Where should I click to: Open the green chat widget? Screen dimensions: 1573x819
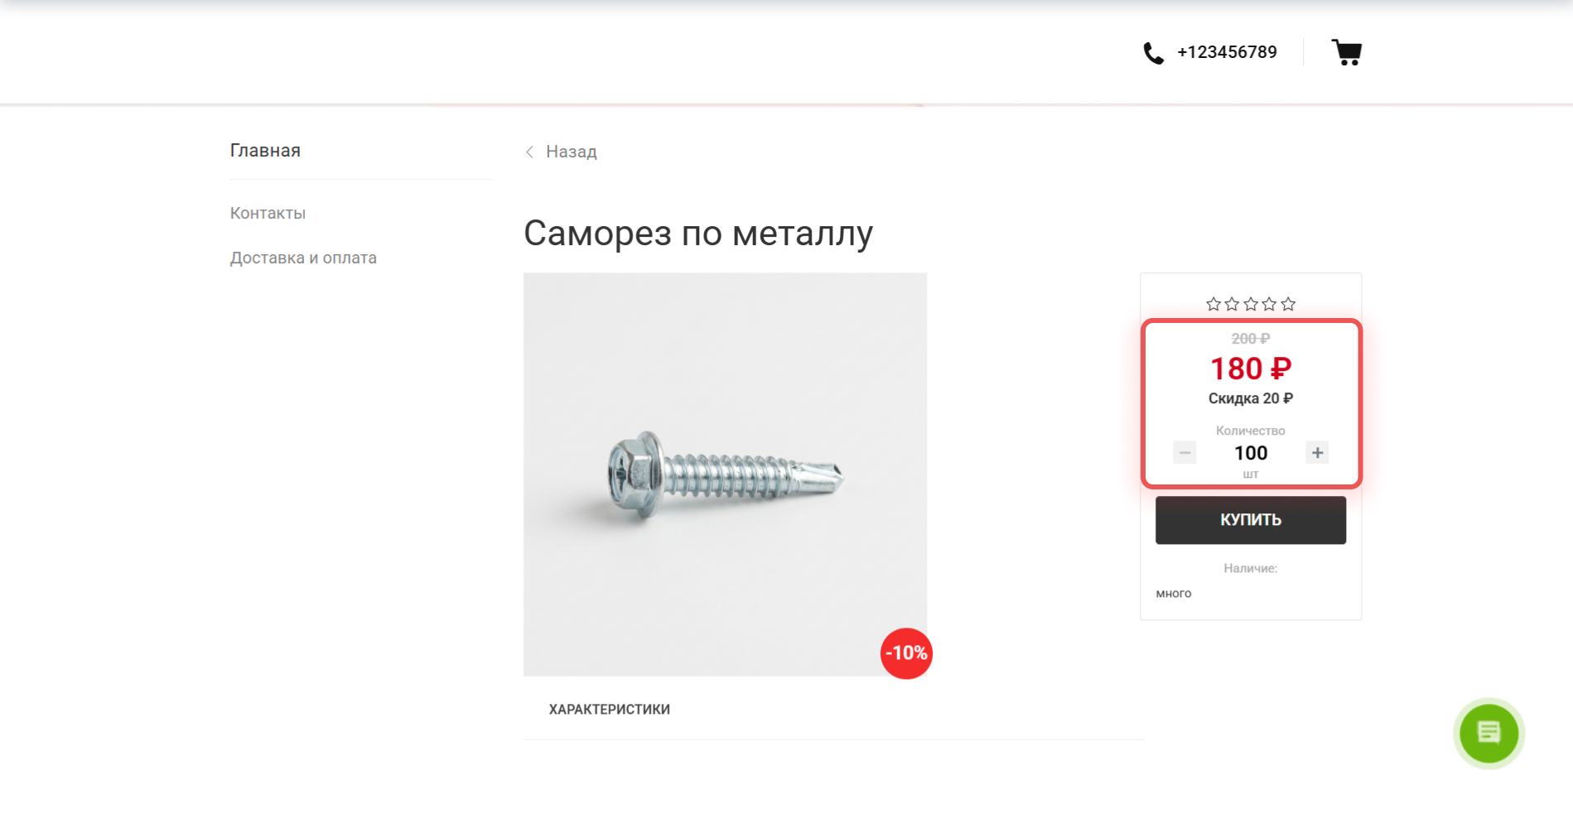pos(1488,733)
